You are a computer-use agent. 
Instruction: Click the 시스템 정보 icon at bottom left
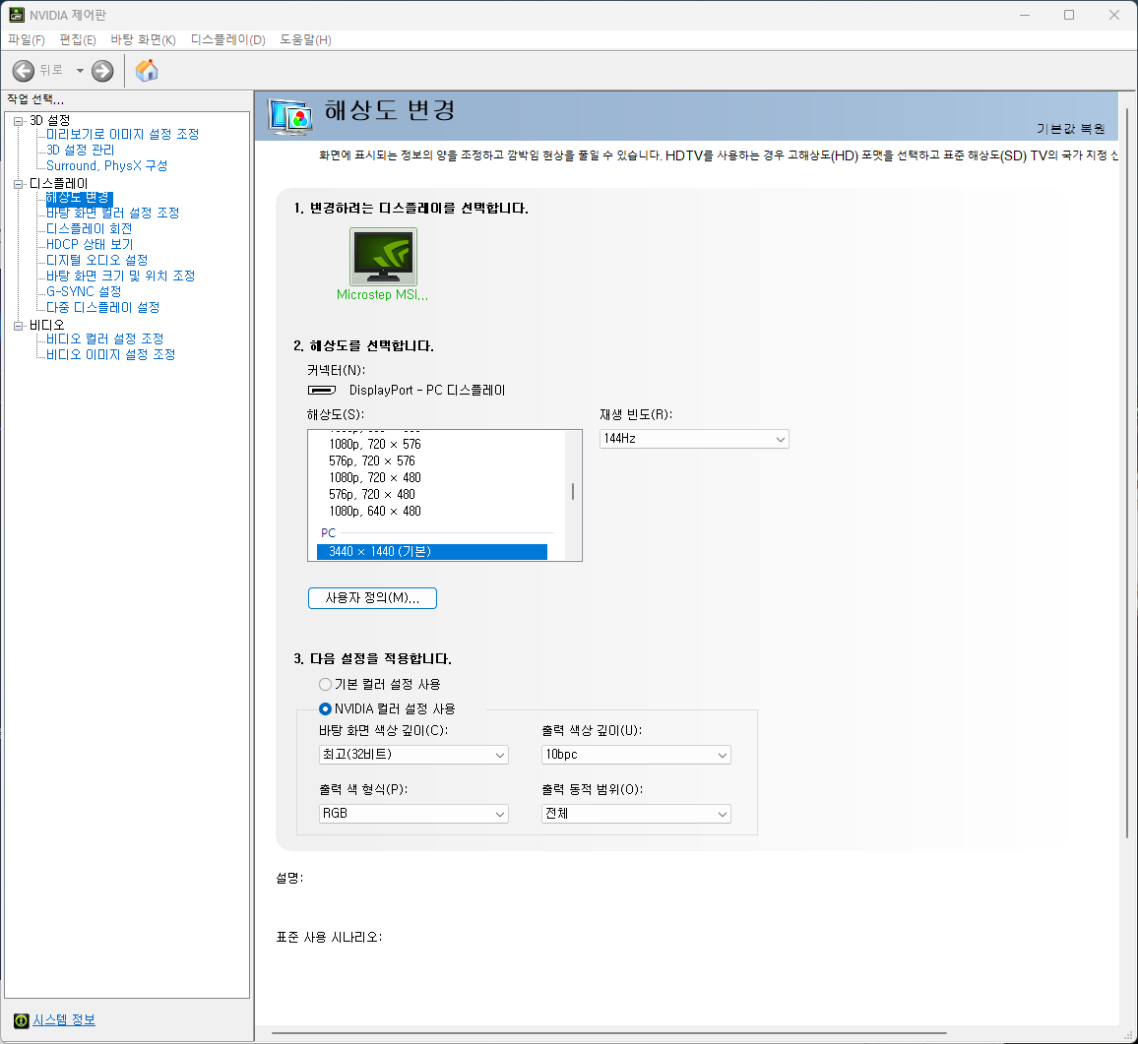[x=21, y=1020]
